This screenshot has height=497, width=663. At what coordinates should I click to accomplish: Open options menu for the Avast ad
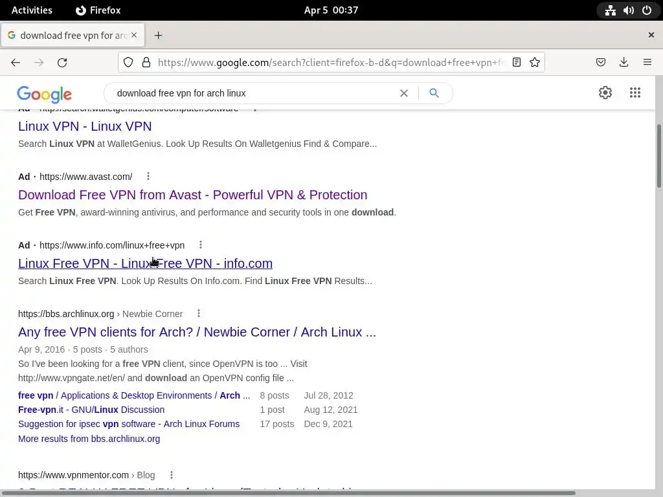pos(148,176)
